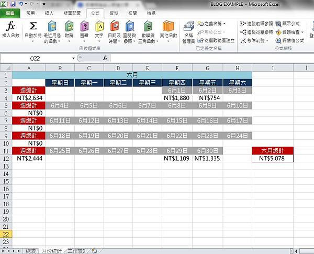The image size is (314, 254).
Task: Select the cell with NT$1,335
Action: coord(207,158)
